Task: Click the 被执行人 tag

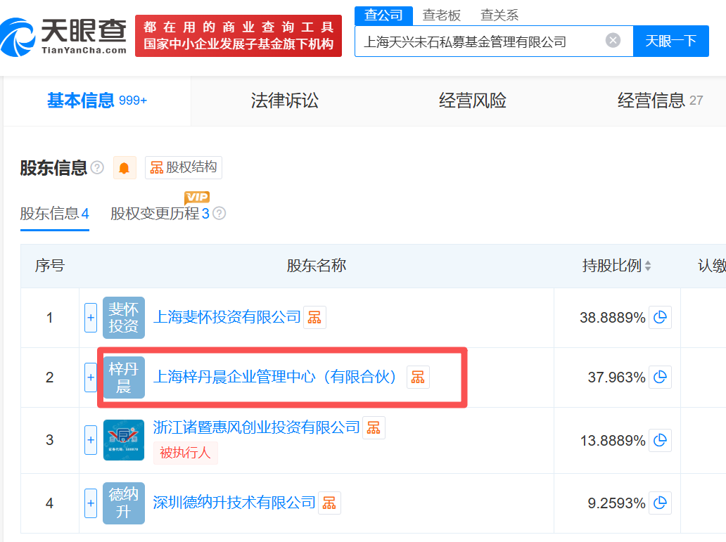Action: pyautogui.click(x=185, y=452)
